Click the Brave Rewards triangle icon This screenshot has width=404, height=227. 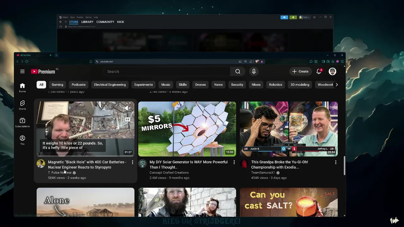262,61
